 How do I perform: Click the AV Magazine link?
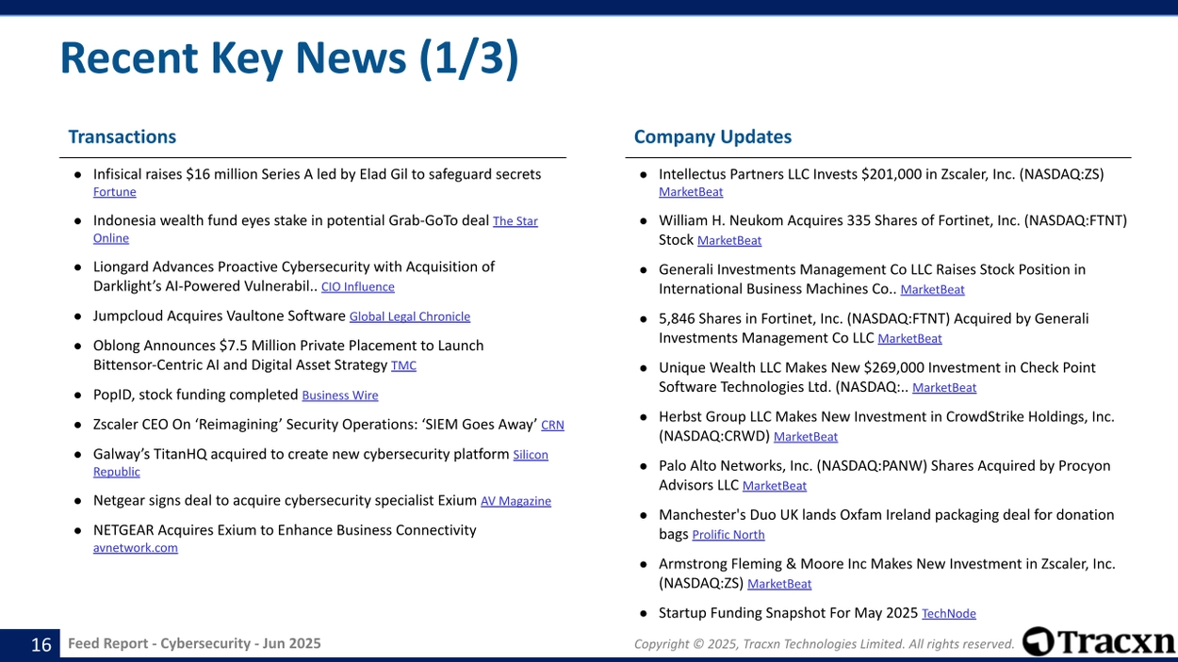point(515,502)
